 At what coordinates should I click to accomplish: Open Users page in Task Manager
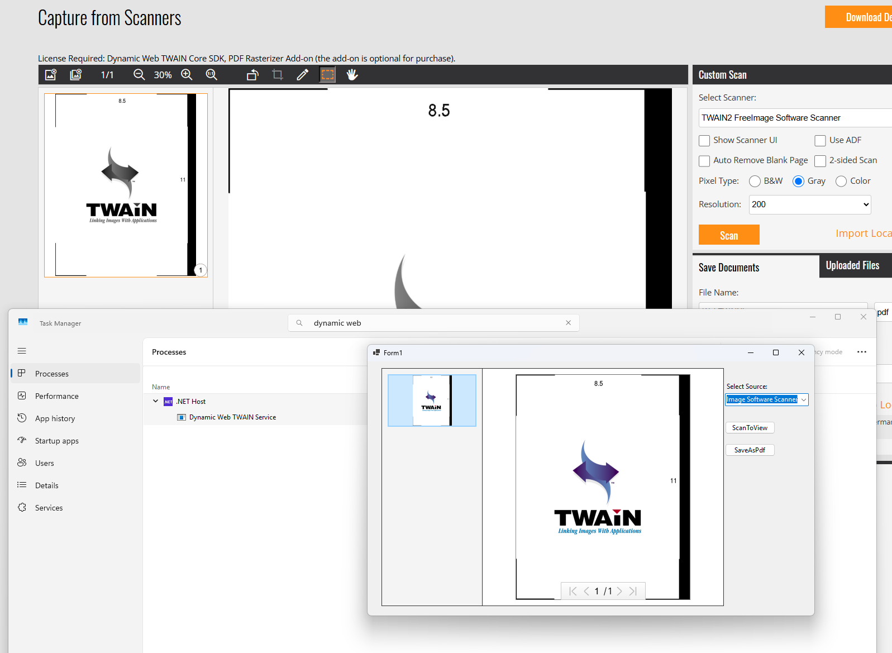tap(75, 463)
